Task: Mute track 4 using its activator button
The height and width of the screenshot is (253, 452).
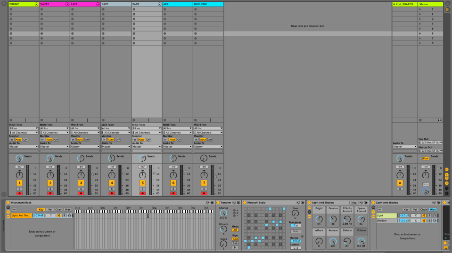Action: point(112,183)
